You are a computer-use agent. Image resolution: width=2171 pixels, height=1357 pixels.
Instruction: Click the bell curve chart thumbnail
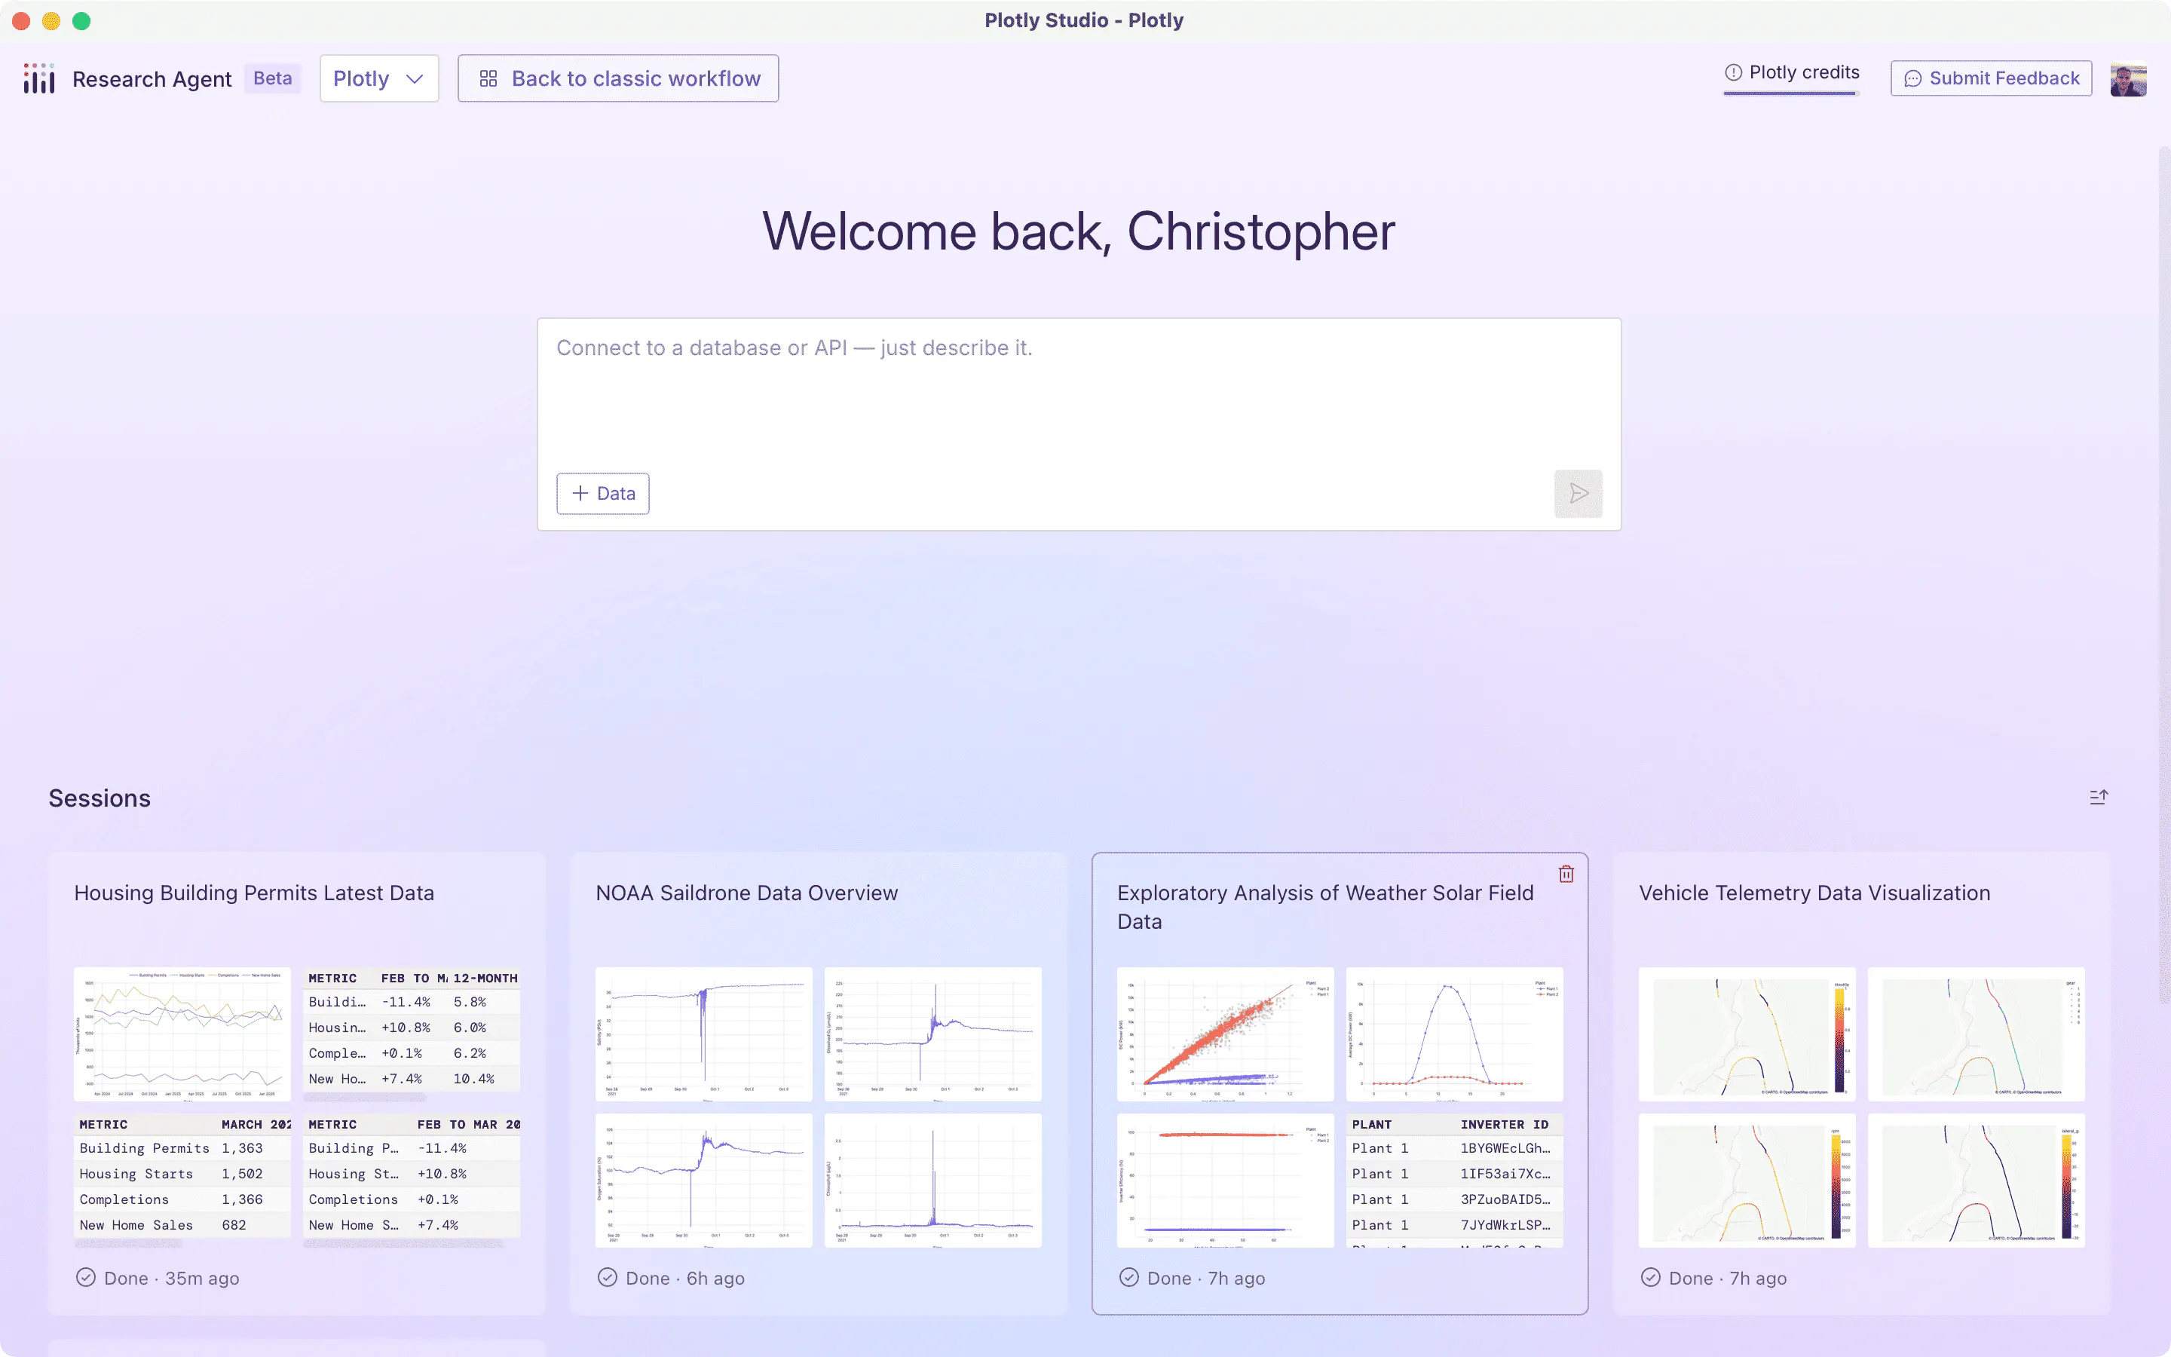point(1454,1034)
